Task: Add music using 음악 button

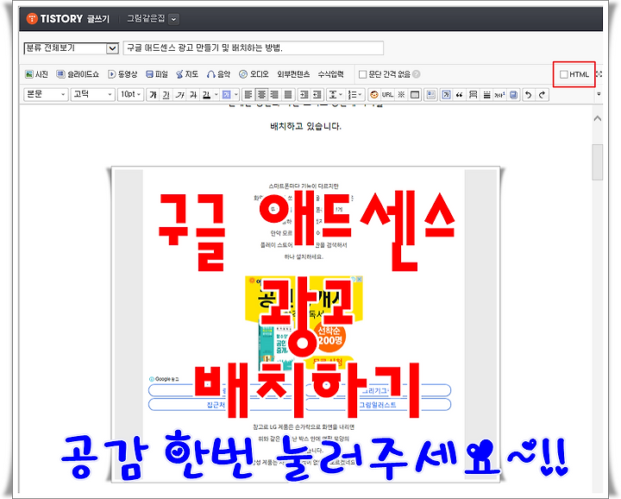Action: click(218, 74)
